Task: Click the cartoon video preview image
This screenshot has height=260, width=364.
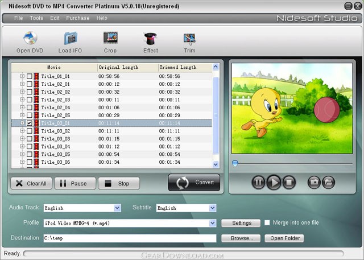Action: [x=292, y=108]
